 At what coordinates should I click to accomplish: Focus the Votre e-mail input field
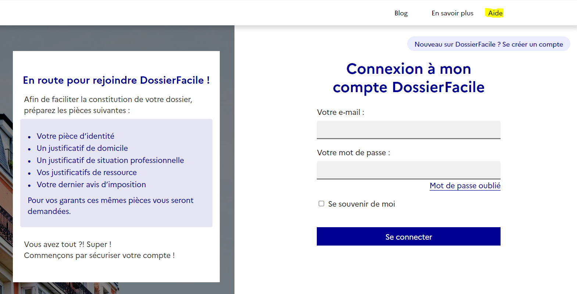409,130
